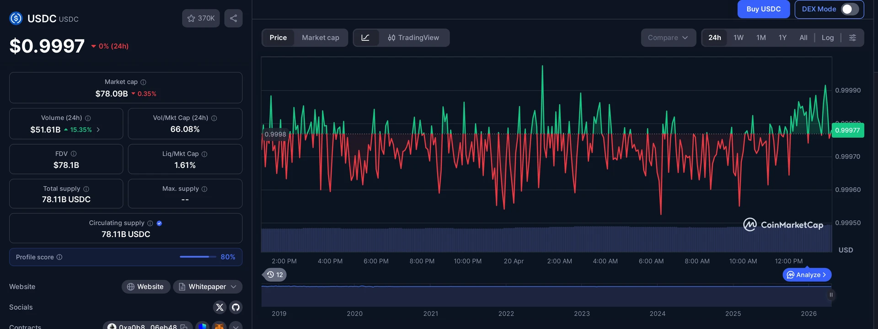Click the 20 Apr label on time axis

514,261
